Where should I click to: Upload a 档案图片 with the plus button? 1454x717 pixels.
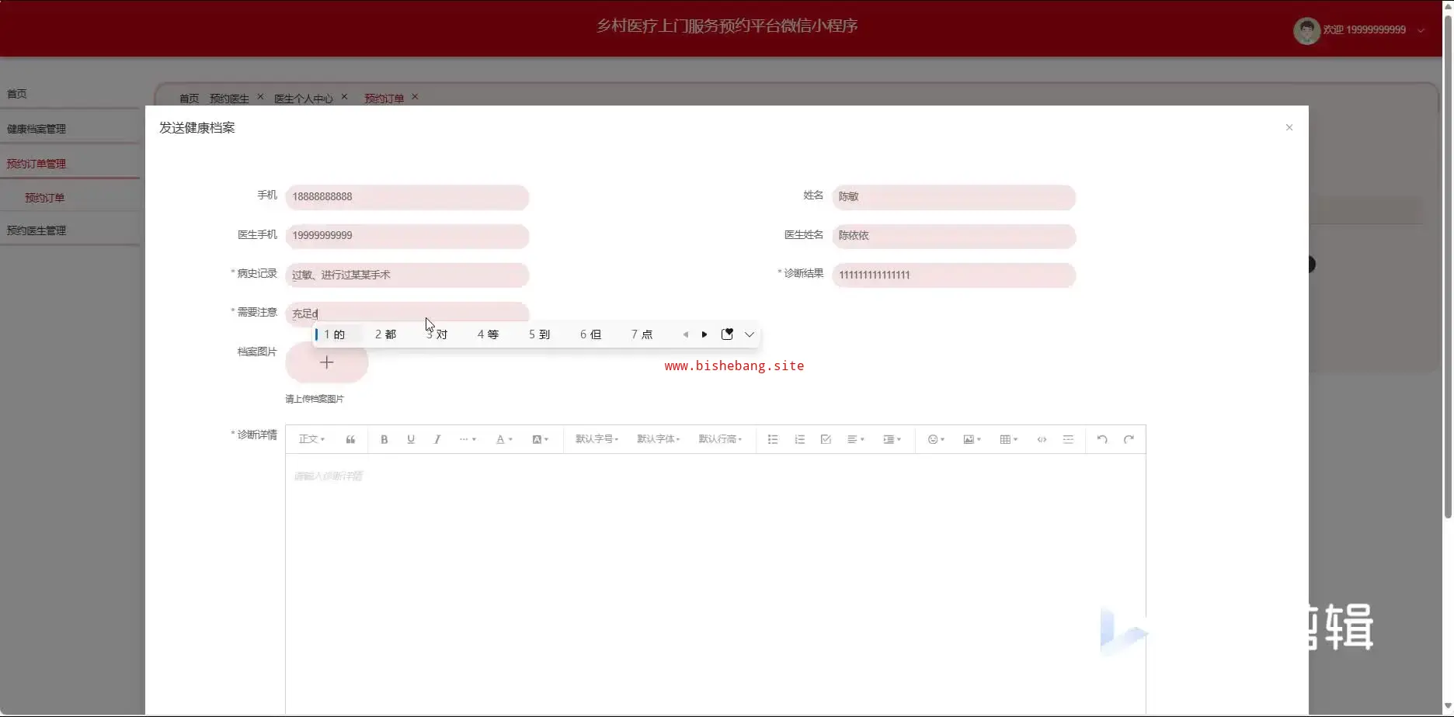pyautogui.click(x=327, y=362)
